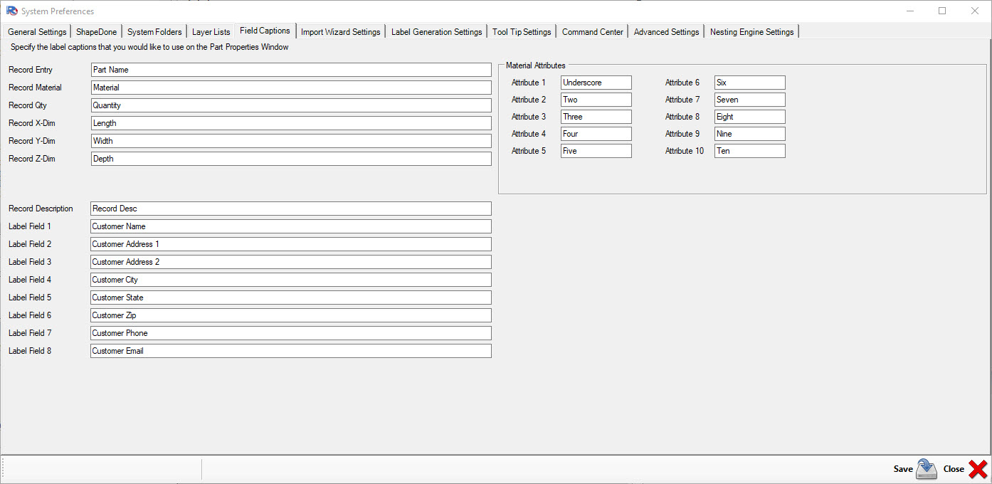Select the Label Generation Settings tab

tap(436, 31)
